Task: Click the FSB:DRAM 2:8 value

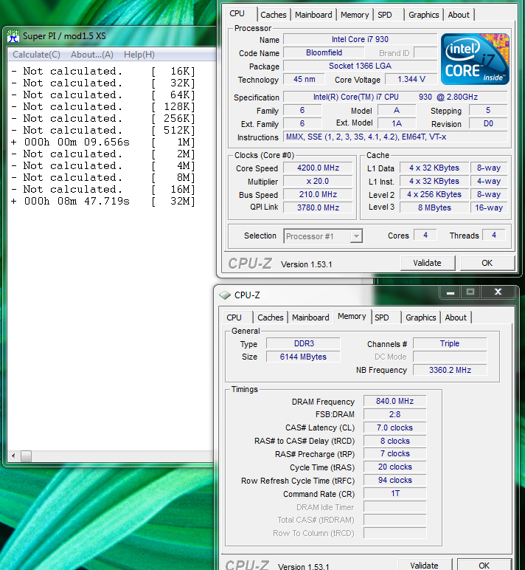Action: tap(394, 414)
